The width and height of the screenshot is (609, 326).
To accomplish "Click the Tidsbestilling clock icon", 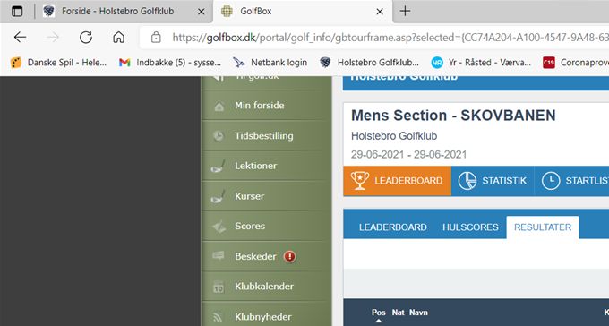I will click(x=219, y=135).
